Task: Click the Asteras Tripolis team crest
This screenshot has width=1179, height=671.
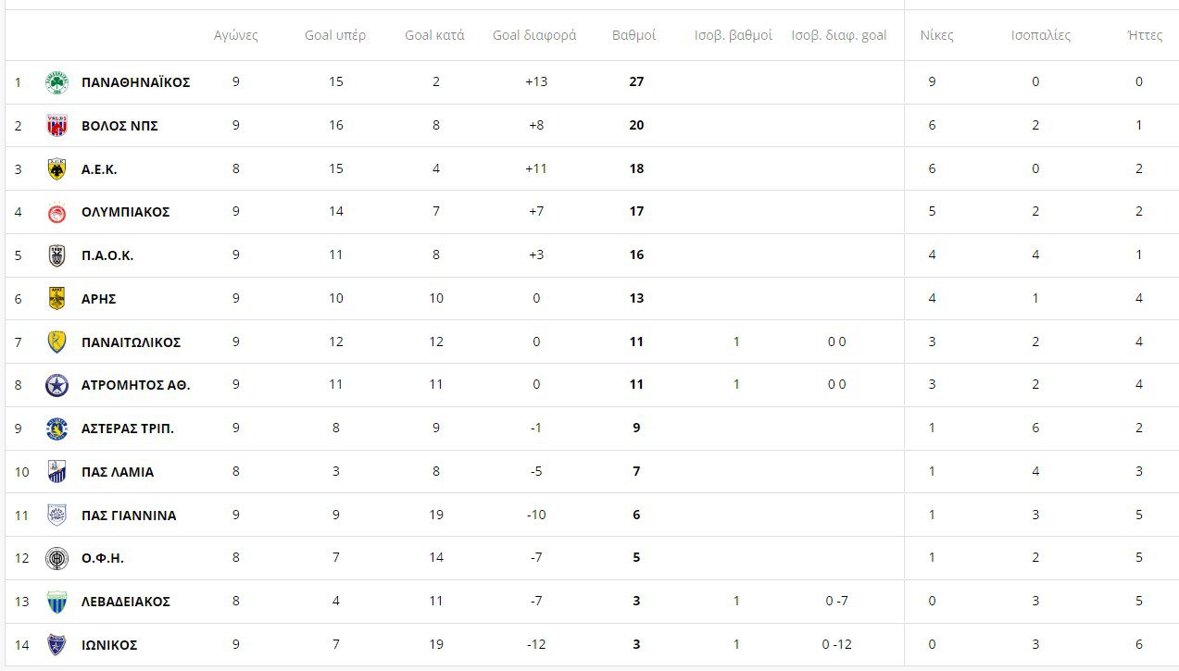Action: click(57, 429)
